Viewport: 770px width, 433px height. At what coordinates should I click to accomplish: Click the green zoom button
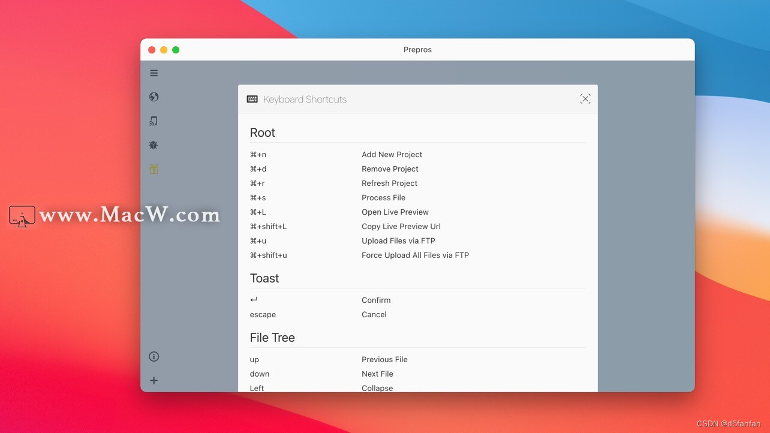pyautogui.click(x=176, y=50)
